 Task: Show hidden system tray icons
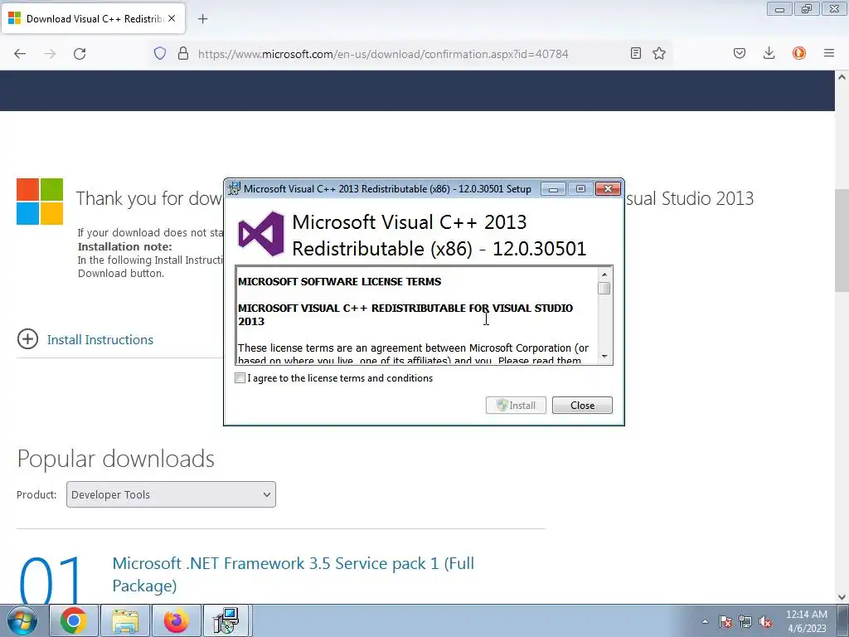(x=705, y=621)
